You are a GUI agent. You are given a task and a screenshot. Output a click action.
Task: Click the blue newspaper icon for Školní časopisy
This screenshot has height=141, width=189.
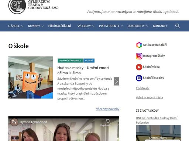[139, 78]
